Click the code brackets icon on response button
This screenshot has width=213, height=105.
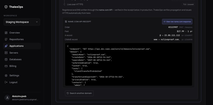tap(164, 22)
